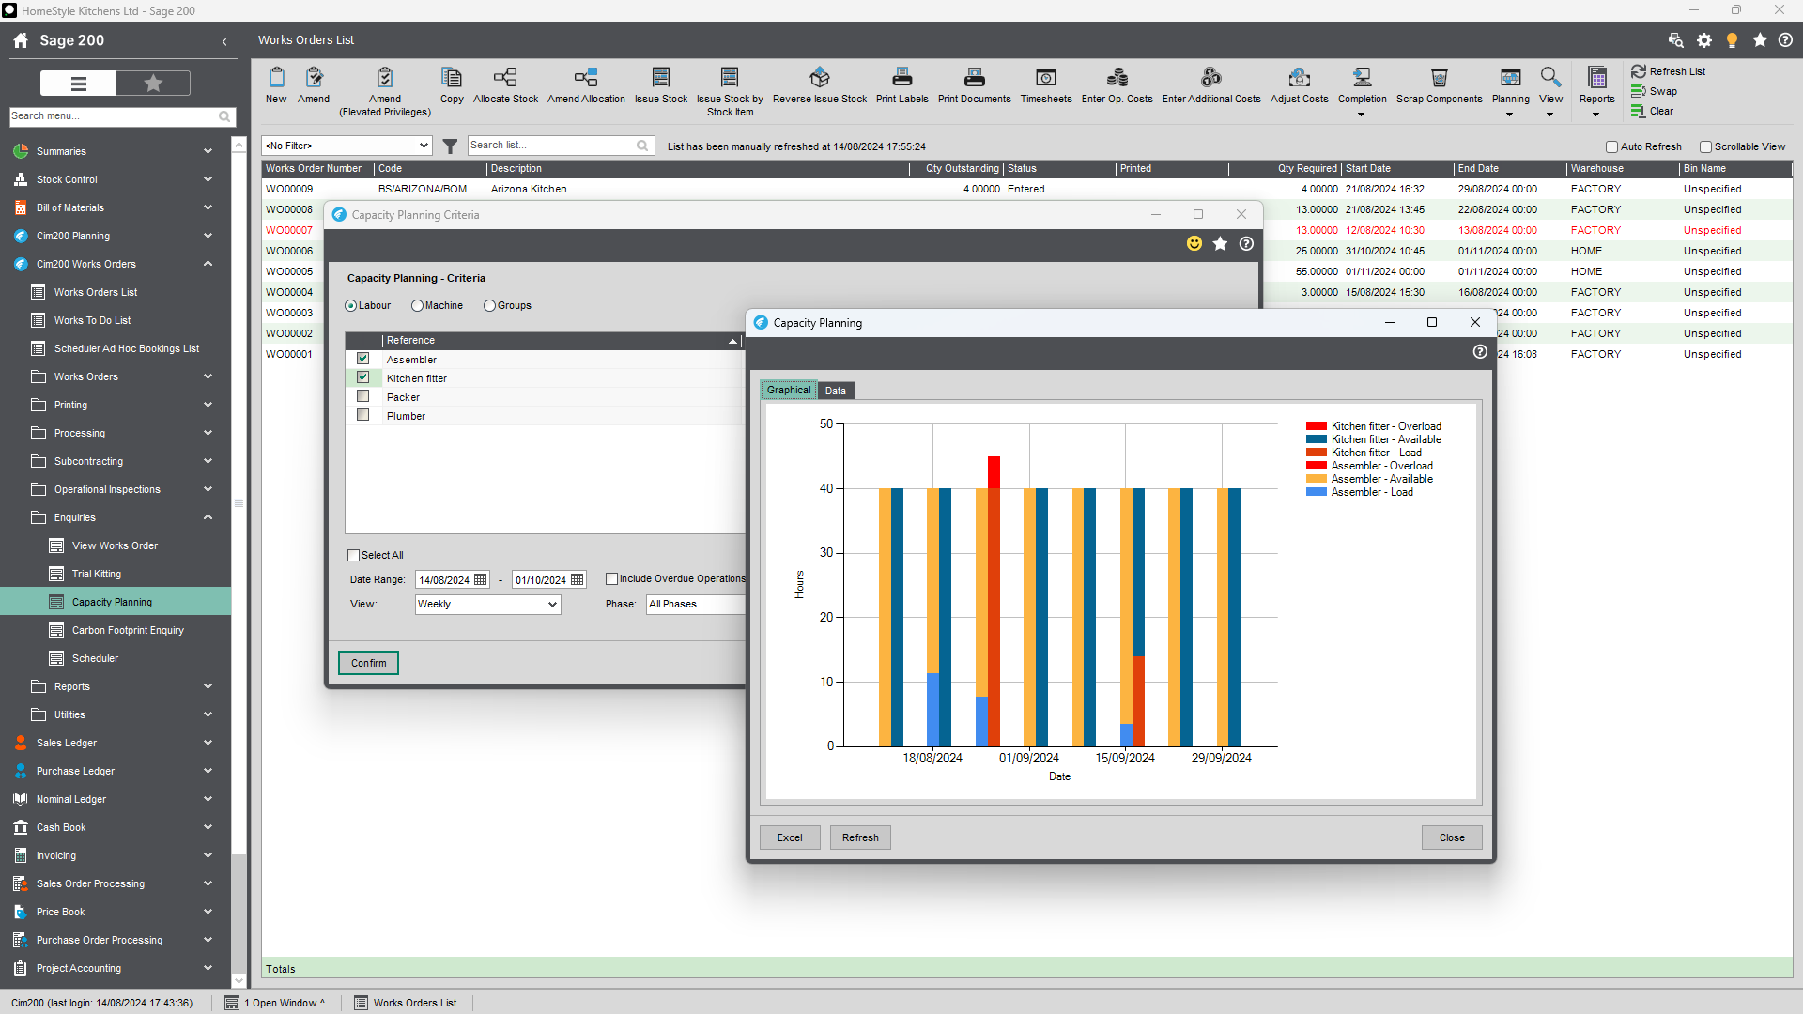Click Assembler - Available legend swatch
The image size is (1803, 1014).
click(x=1316, y=479)
